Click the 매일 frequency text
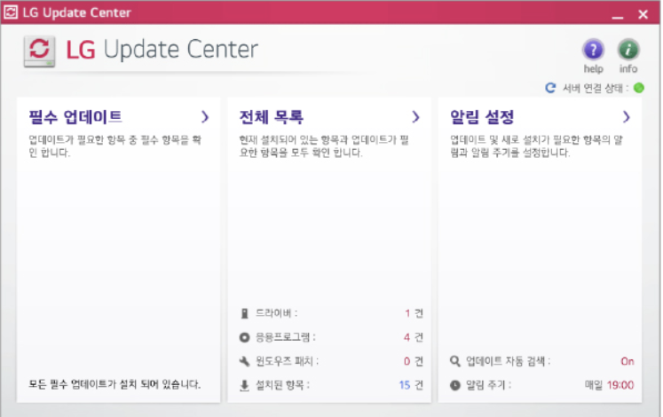Screen dimensions: 663x417 click(593, 385)
